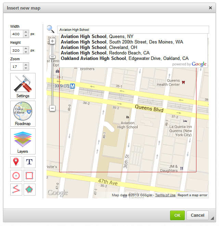Select the rectangle drawing tool
219x226 pixels.
pos(29,176)
